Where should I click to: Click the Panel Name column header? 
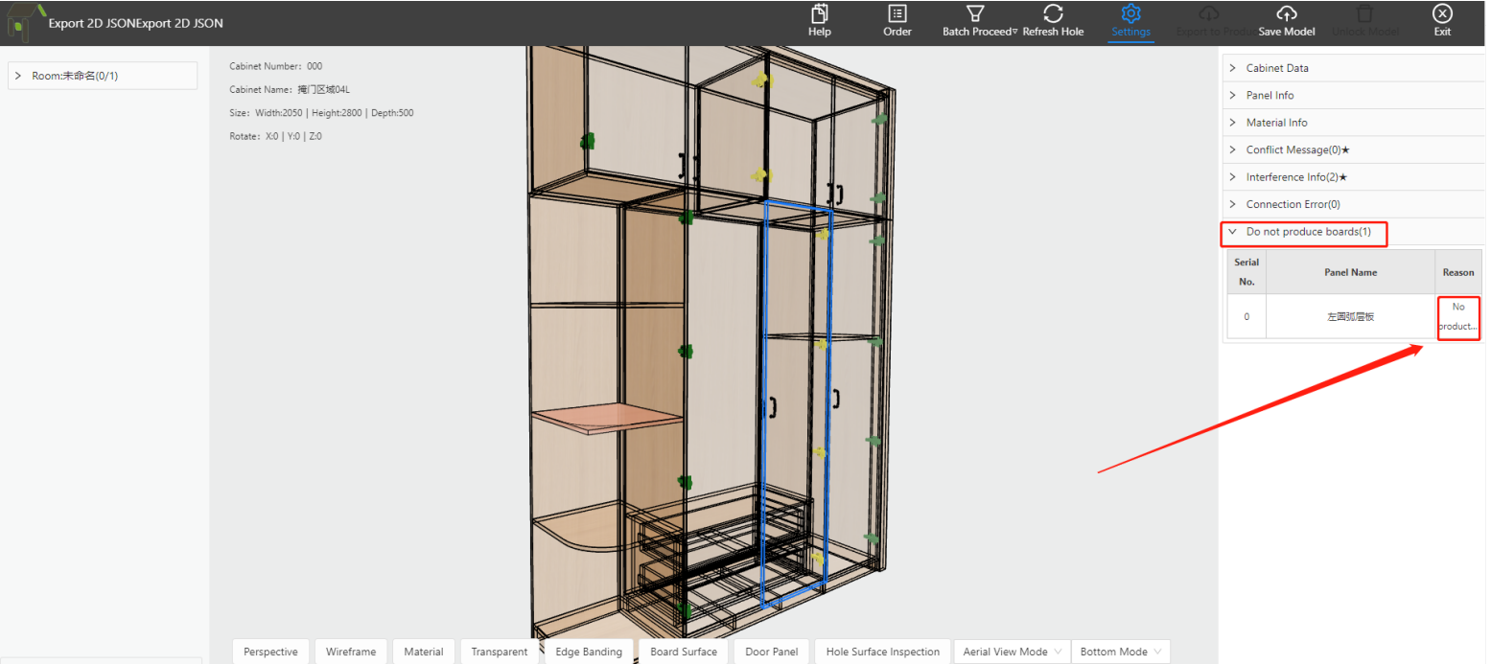[1350, 272]
